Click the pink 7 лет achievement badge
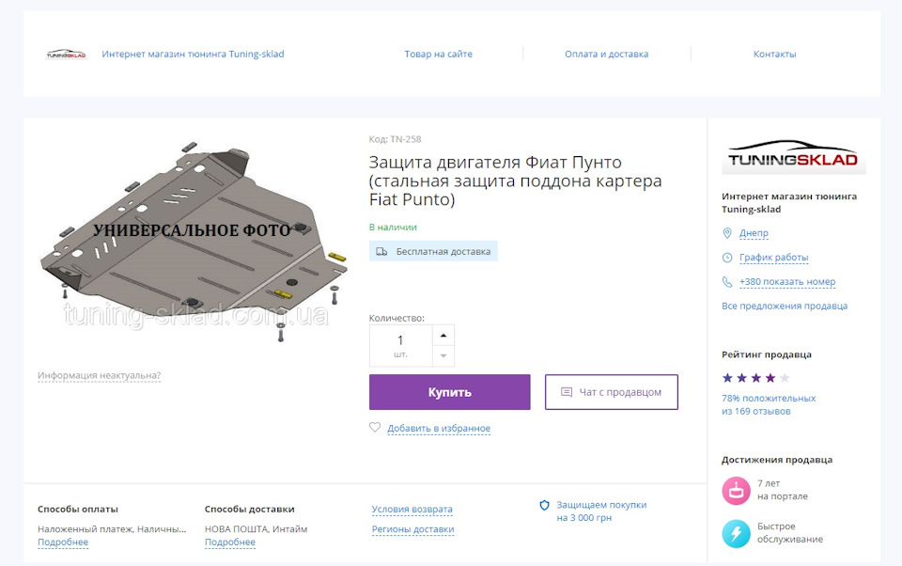Screen dimensions: 902x566 click(737, 491)
